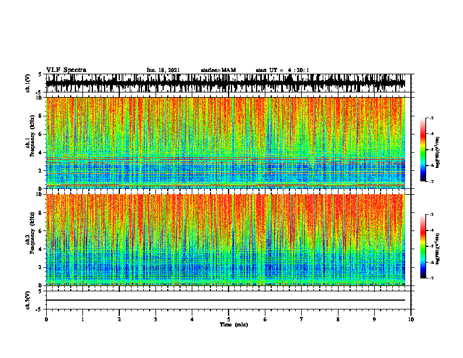
Task: Click the ch.1 "Frequency (kHz)" axis label
Action: (32, 136)
